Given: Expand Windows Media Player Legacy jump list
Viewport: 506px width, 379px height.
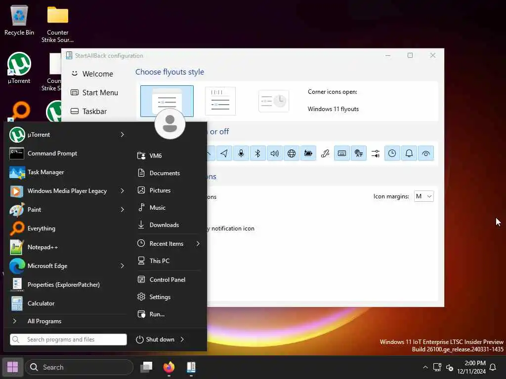Looking at the screenshot, I should tap(122, 191).
